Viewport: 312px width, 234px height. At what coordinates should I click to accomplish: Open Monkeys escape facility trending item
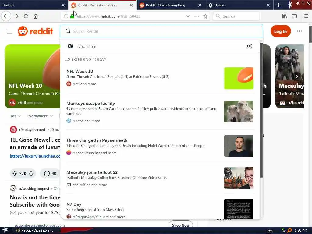pos(160,112)
